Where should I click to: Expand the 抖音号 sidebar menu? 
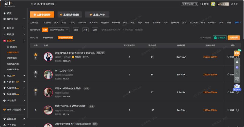pos(24,28)
